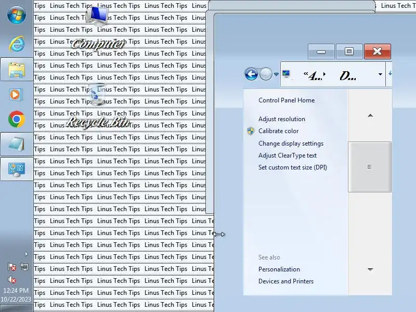Minimize the Control Panel window

click(x=321, y=51)
